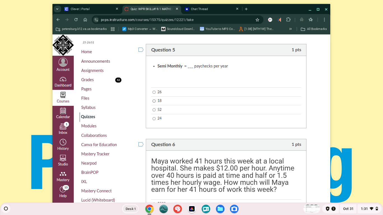Open the Modules course menu item

[89, 126]
